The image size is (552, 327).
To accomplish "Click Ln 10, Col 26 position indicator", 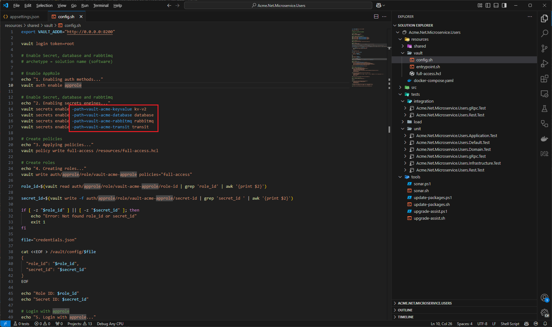I will [x=441, y=324].
